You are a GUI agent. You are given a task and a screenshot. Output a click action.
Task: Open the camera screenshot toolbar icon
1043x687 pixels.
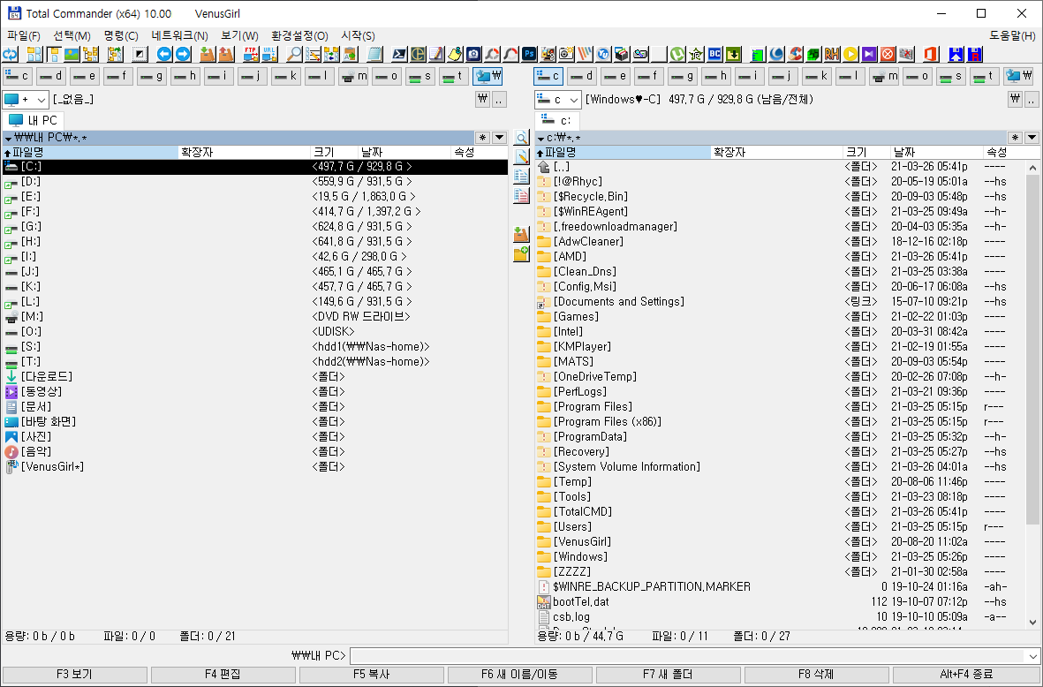point(473,55)
